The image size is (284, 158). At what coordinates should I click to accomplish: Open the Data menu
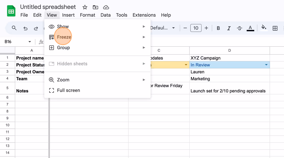coord(105,15)
